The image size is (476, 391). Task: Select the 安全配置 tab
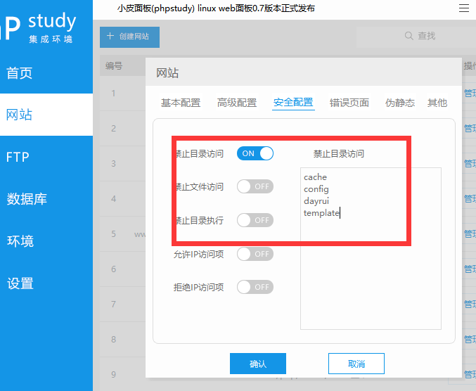(293, 103)
